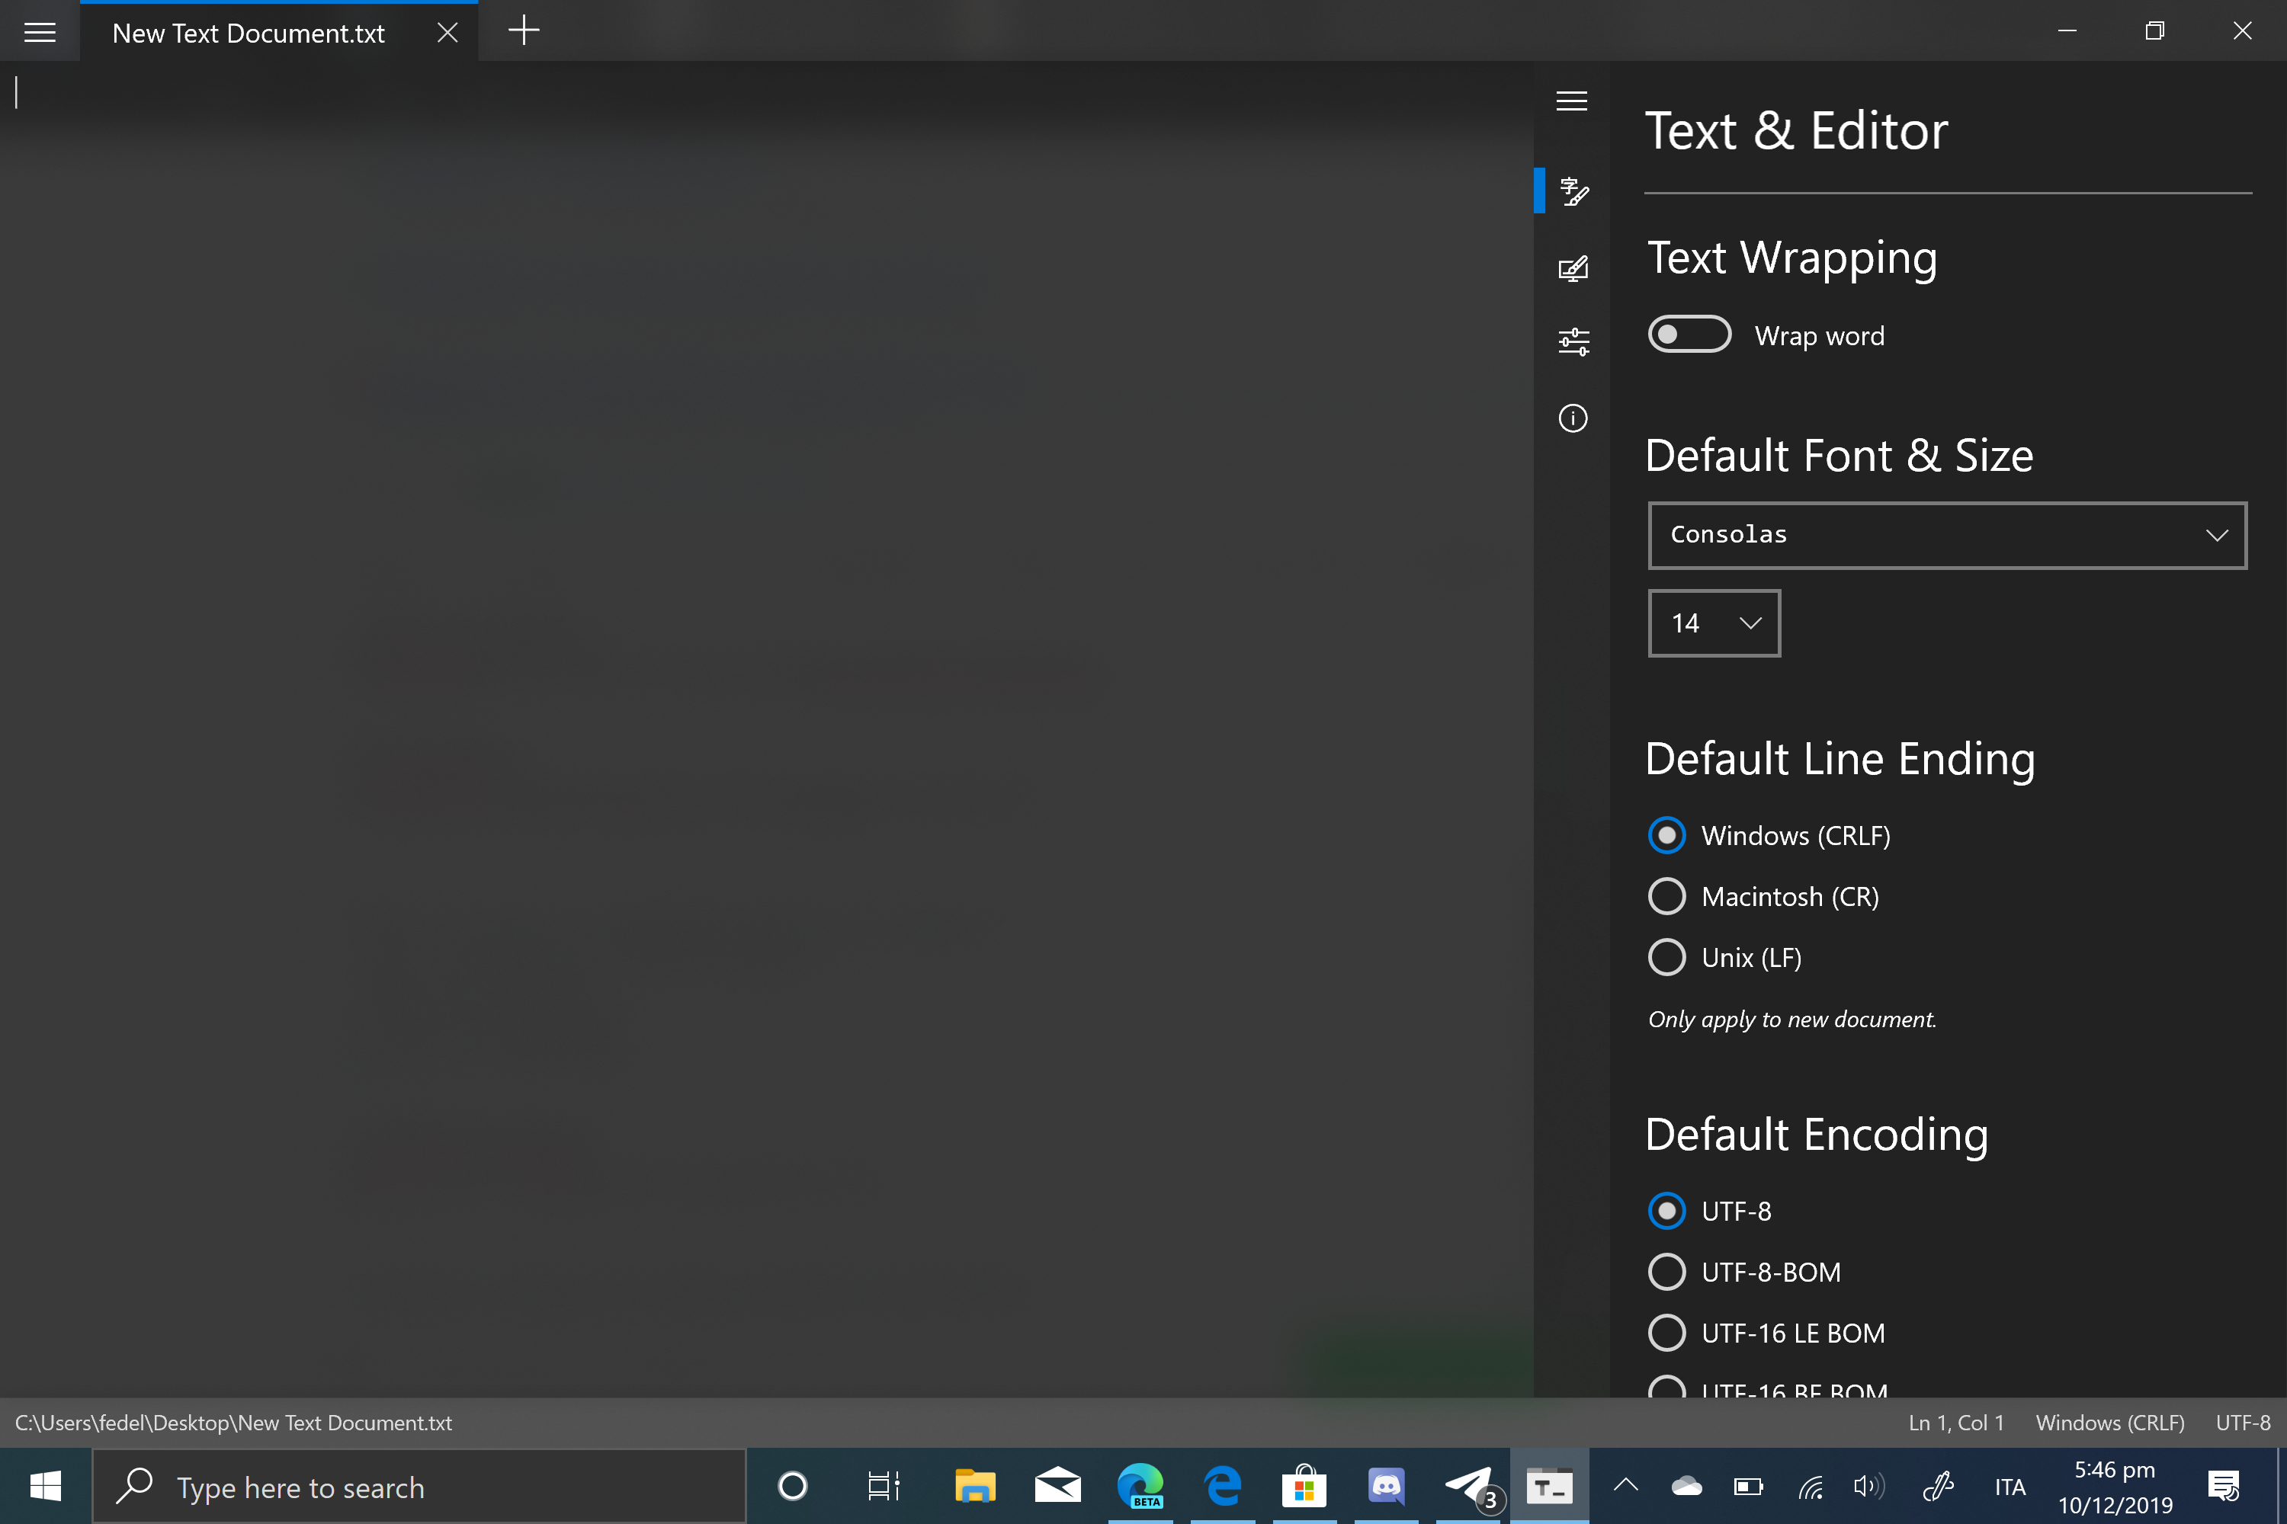Image resolution: width=2287 pixels, height=1524 pixels.
Task: Choose UTF-8-BOM encoding option
Action: click(x=1666, y=1271)
